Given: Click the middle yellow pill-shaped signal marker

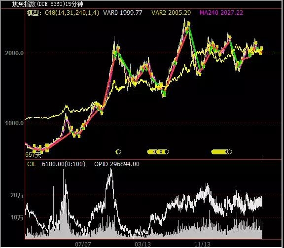Looking at the screenshot, I should 158,152.
